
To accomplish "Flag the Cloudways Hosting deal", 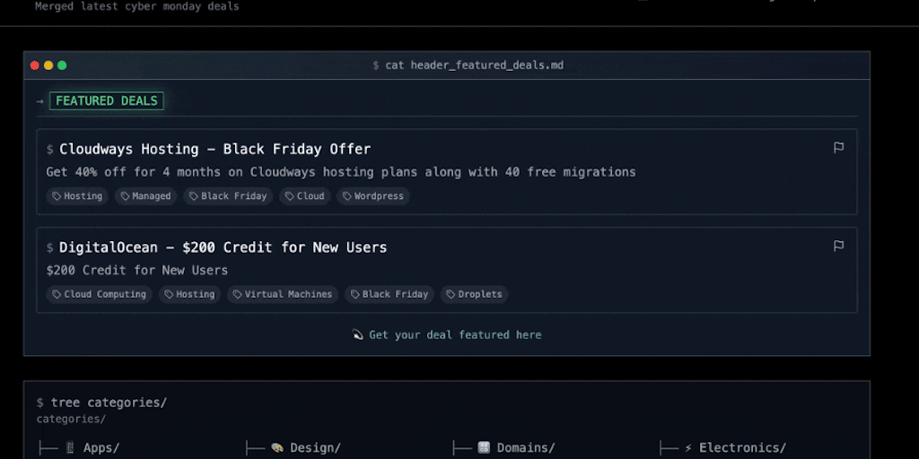I will [839, 148].
